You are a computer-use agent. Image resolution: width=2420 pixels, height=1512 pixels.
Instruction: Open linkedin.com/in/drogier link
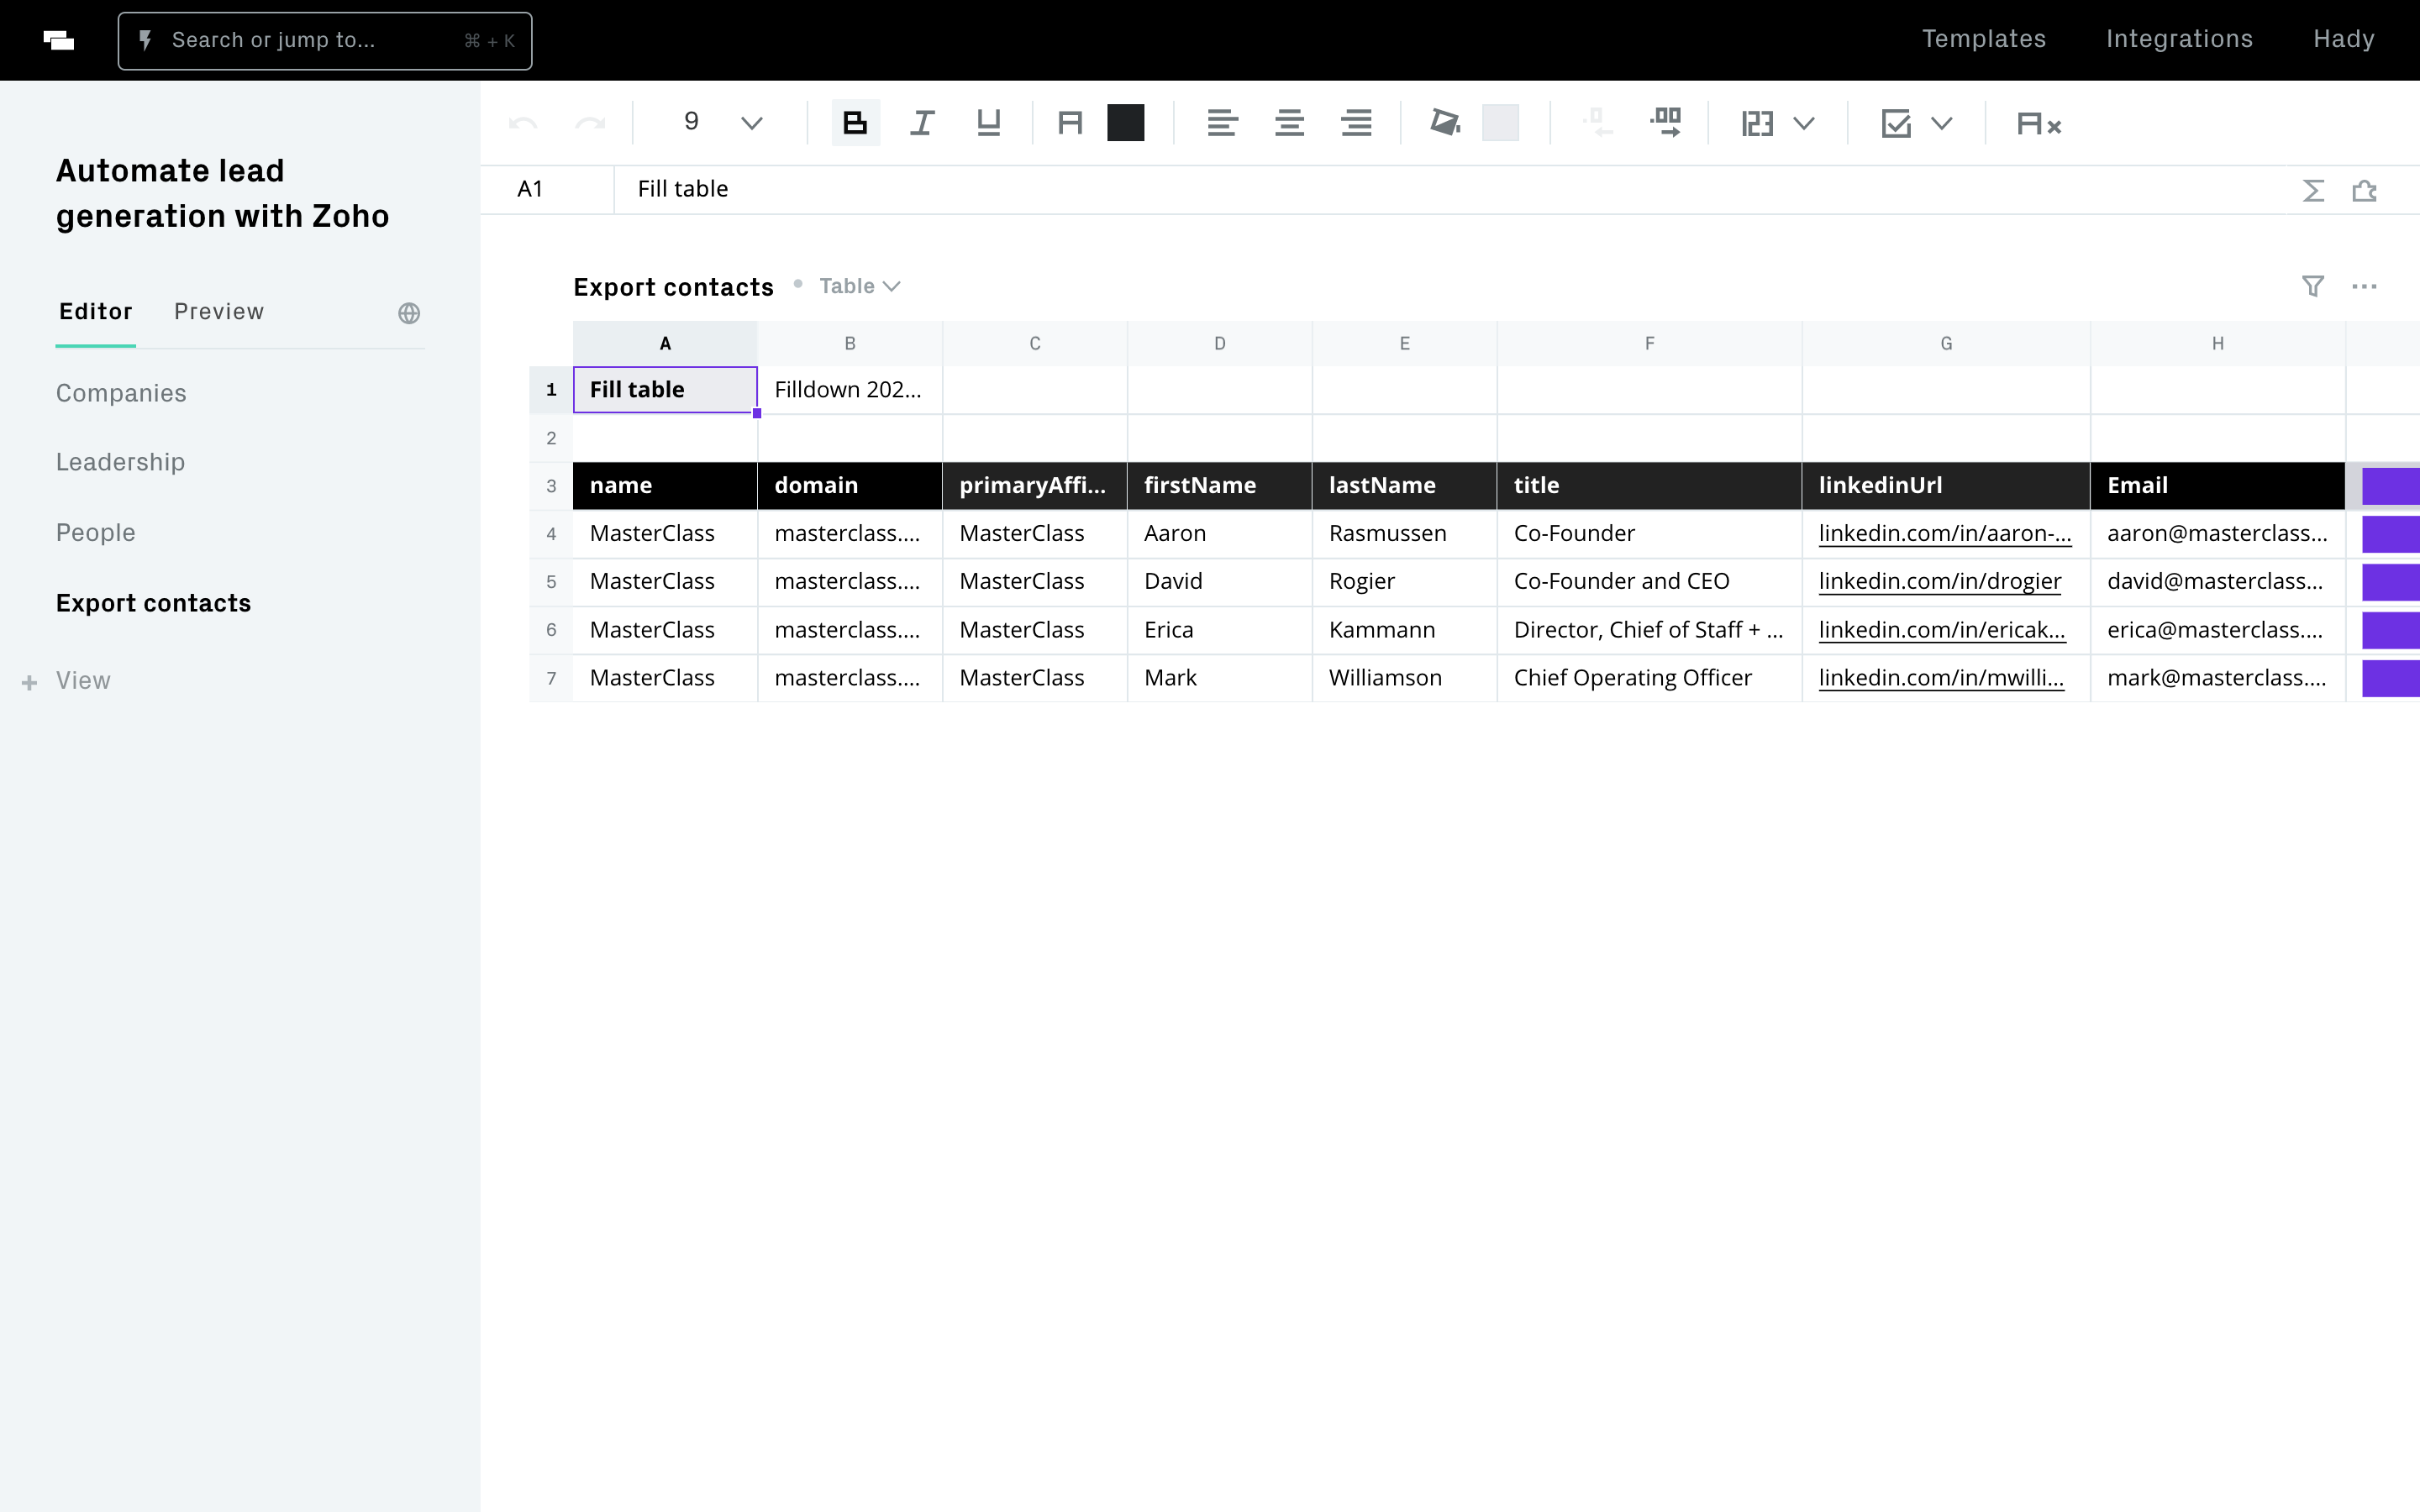pos(1939,582)
